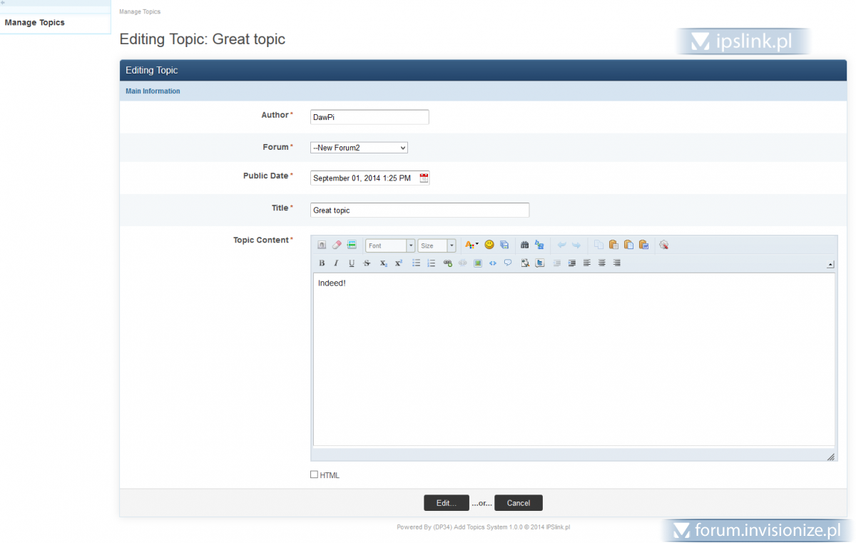Insert an image into content

tap(478, 263)
